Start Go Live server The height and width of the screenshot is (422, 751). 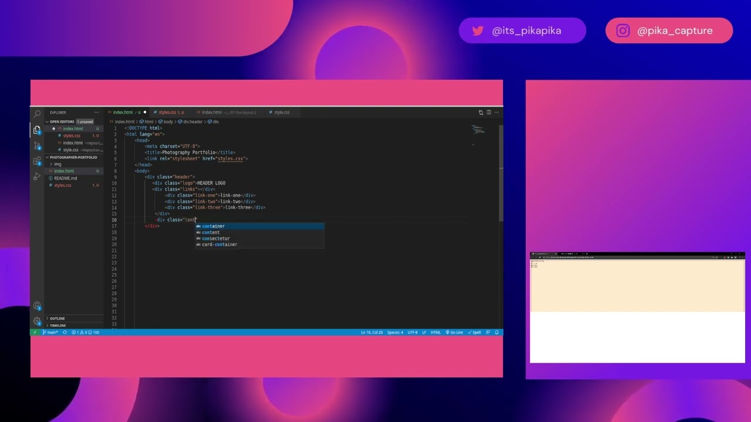pos(454,332)
